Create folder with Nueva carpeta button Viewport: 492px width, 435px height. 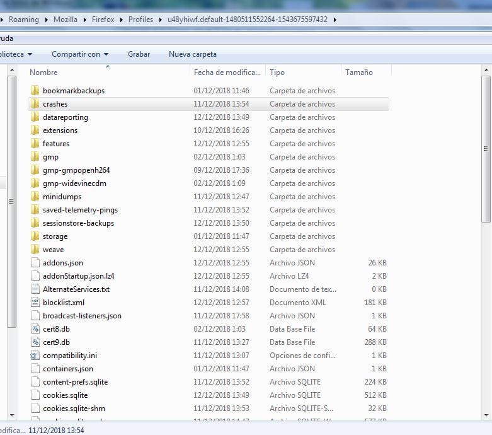(x=192, y=54)
